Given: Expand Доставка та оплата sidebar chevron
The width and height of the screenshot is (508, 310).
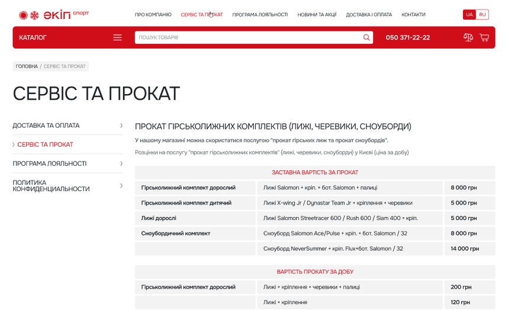Looking at the screenshot, I should (x=121, y=125).
